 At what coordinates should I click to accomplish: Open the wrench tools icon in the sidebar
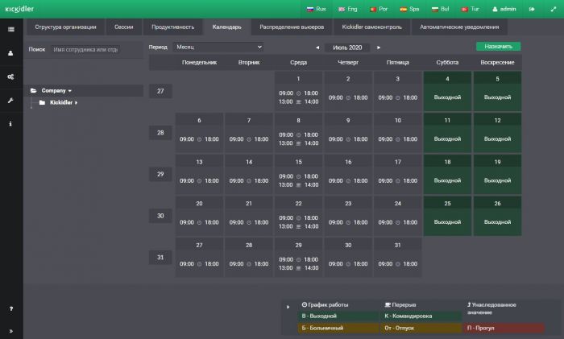click(x=10, y=101)
